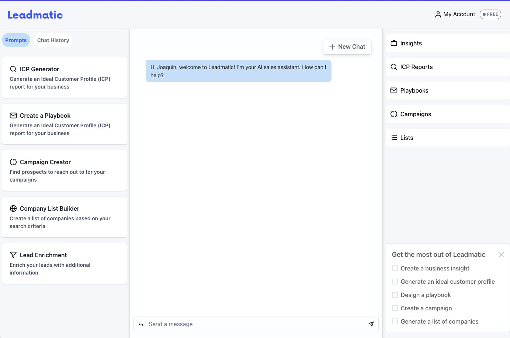Select the Create a Playbook prompt title
The image size is (510, 338).
tap(45, 115)
